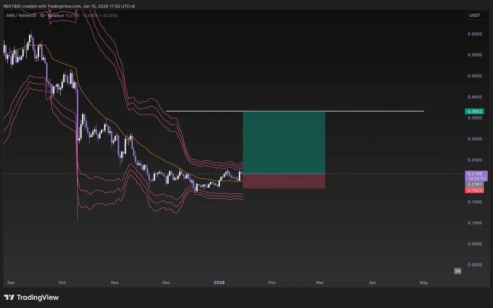The width and height of the screenshot is (493, 308).
Task: Select the green profit zone of the long position
Action: [x=284, y=143]
